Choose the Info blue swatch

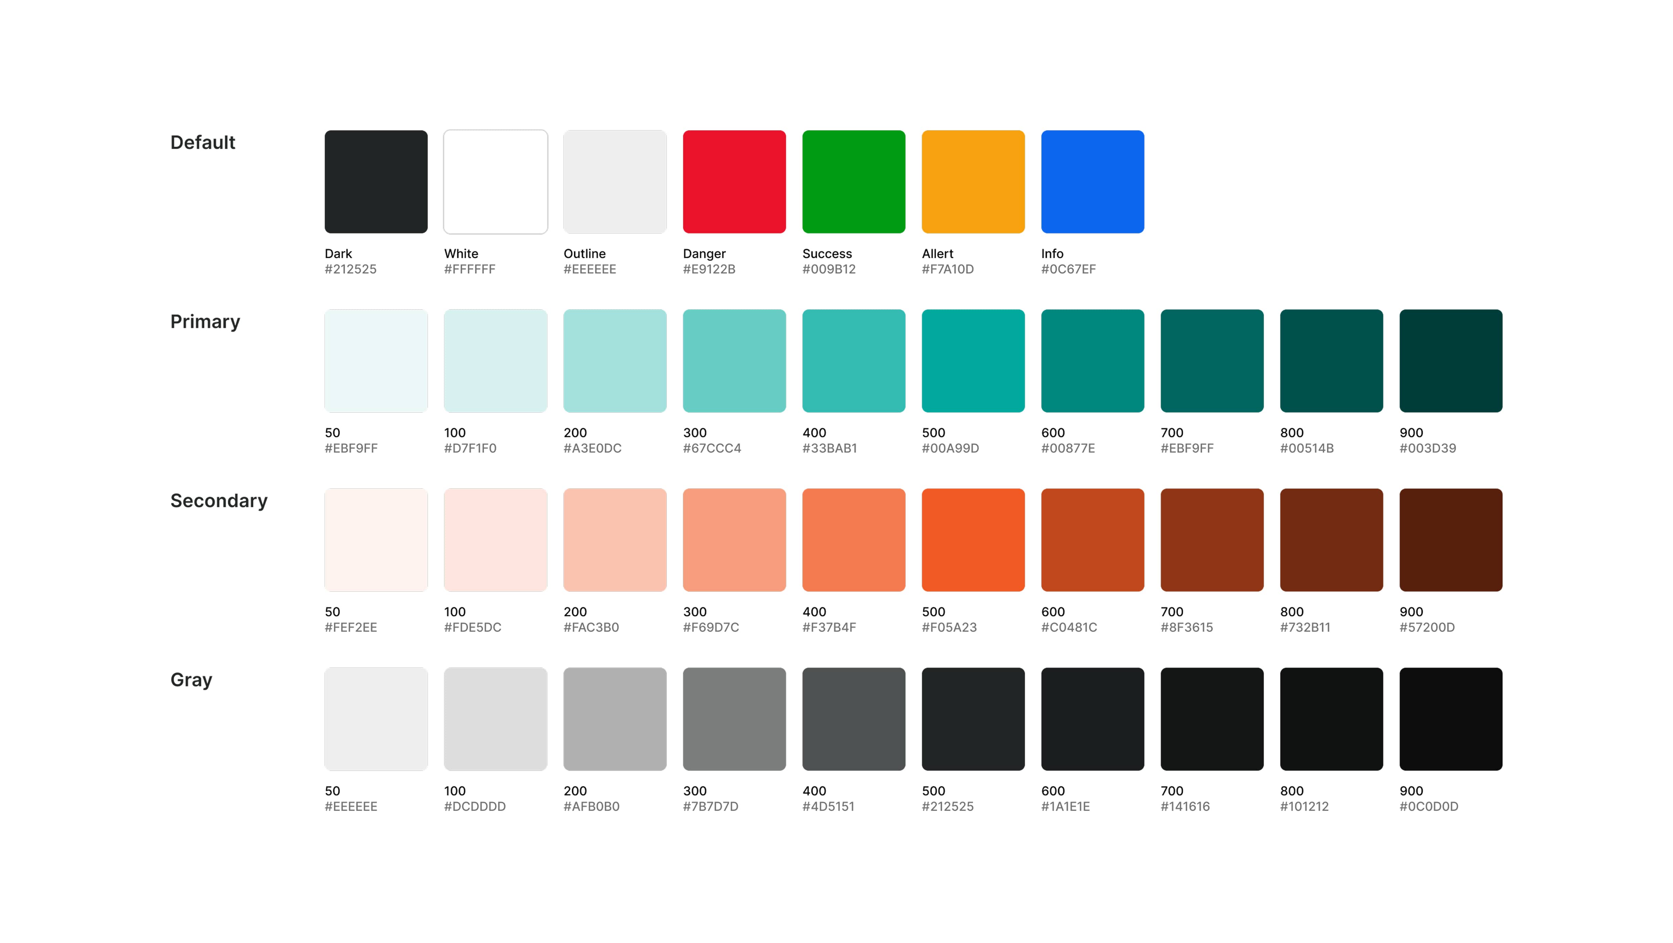1093,182
